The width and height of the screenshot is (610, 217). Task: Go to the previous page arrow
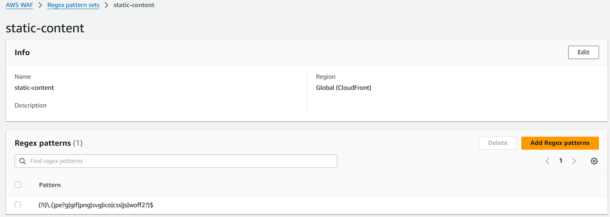pyautogui.click(x=548, y=161)
